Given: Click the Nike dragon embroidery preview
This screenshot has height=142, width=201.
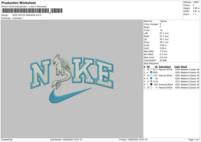Looking at the screenshot, I should 72,79.
